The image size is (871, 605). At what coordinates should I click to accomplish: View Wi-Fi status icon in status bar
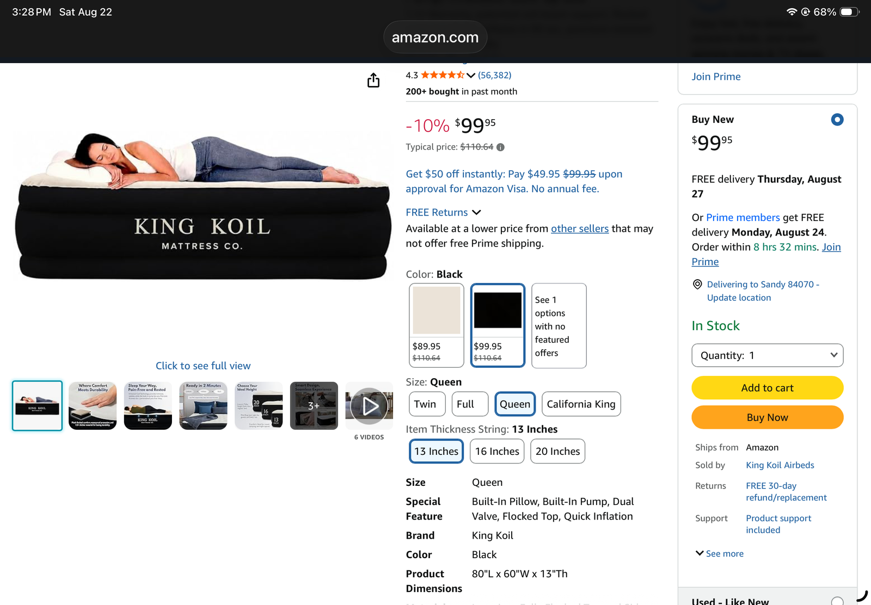(x=792, y=12)
